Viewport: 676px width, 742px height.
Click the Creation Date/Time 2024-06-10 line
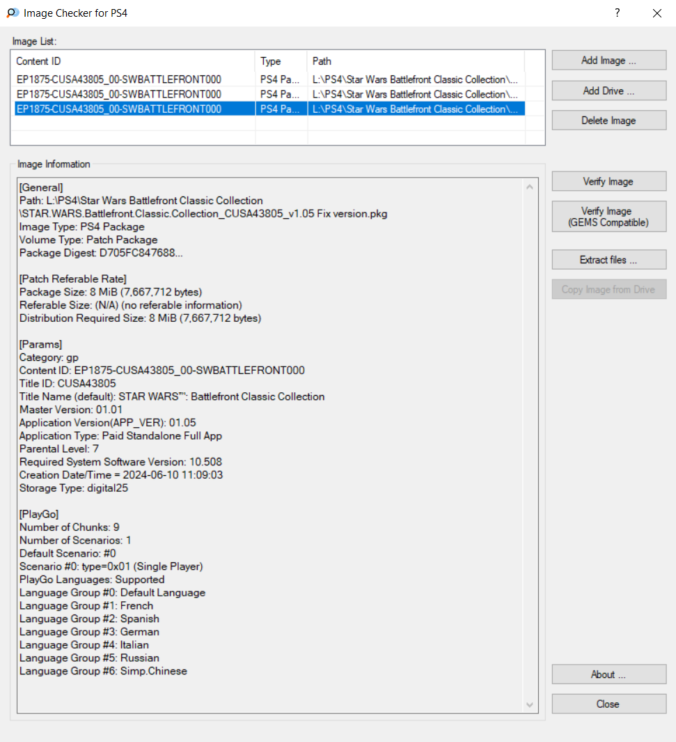tap(121, 474)
